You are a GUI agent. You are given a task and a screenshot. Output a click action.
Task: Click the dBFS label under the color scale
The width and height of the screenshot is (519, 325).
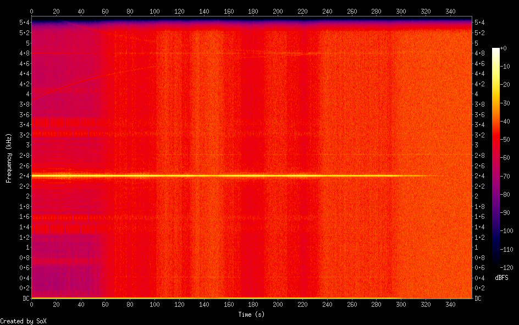pos(501,278)
